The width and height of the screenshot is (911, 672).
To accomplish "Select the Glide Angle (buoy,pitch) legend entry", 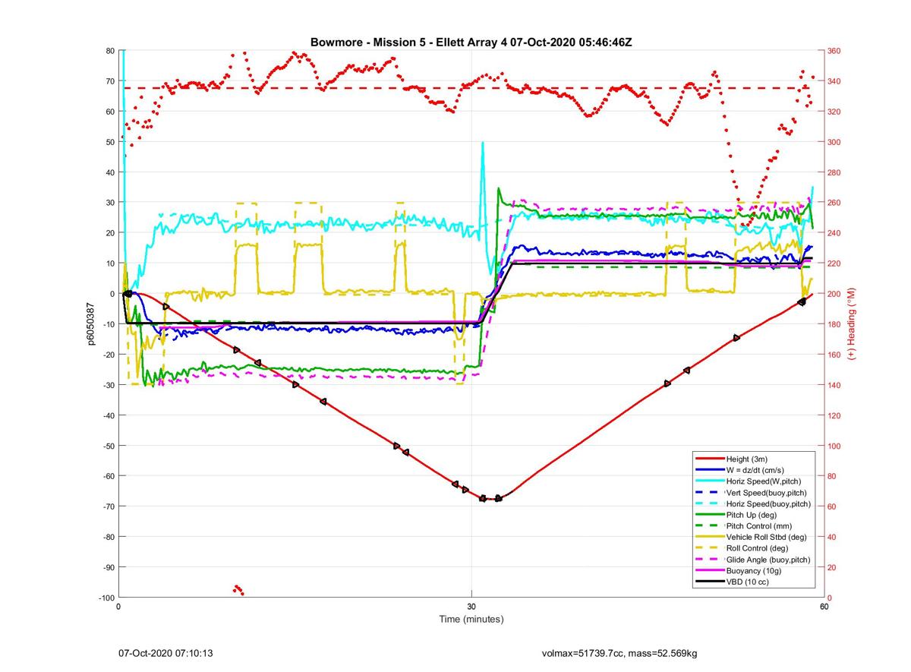I will tap(753, 560).
